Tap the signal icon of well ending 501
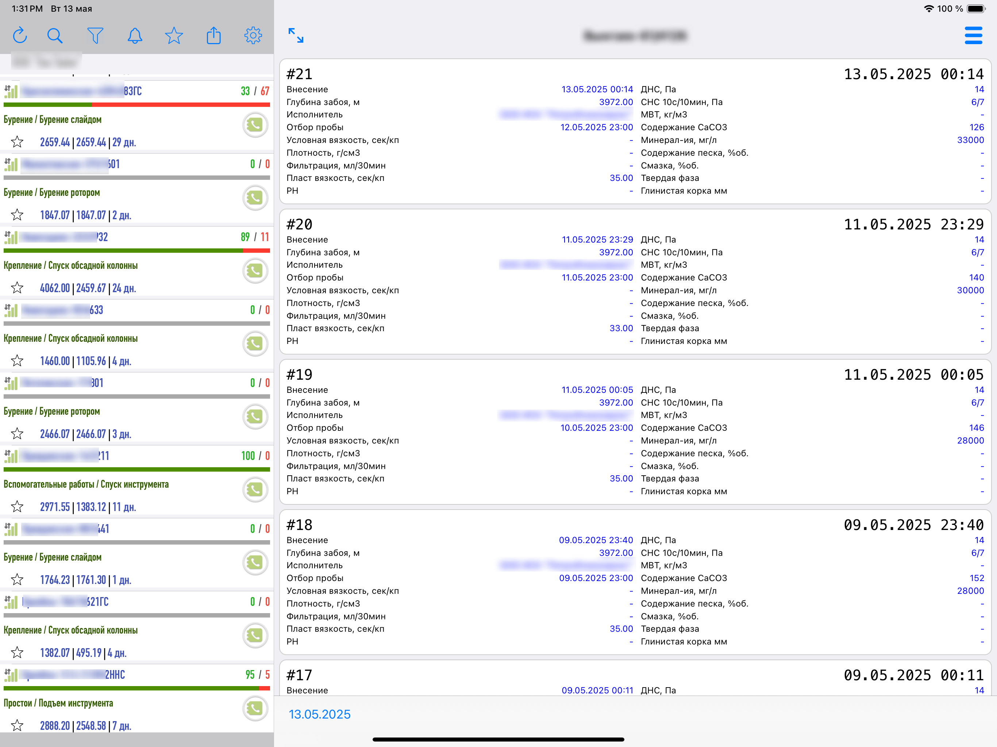Viewport: 997px width, 747px height. 11,164
